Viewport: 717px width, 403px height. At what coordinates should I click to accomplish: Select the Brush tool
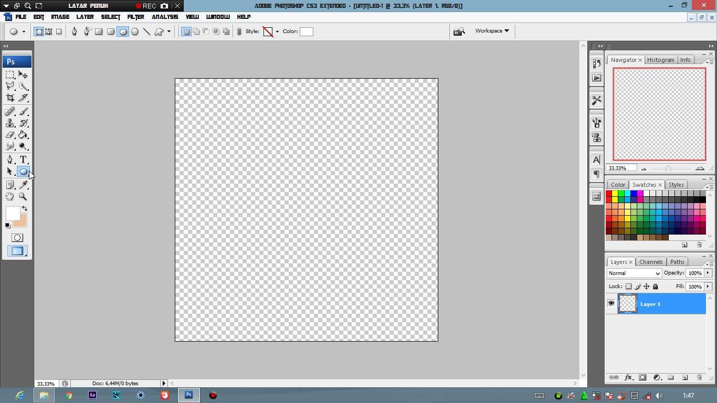tap(23, 112)
